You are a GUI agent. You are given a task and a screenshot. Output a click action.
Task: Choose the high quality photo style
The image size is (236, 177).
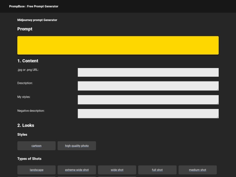tap(77, 146)
